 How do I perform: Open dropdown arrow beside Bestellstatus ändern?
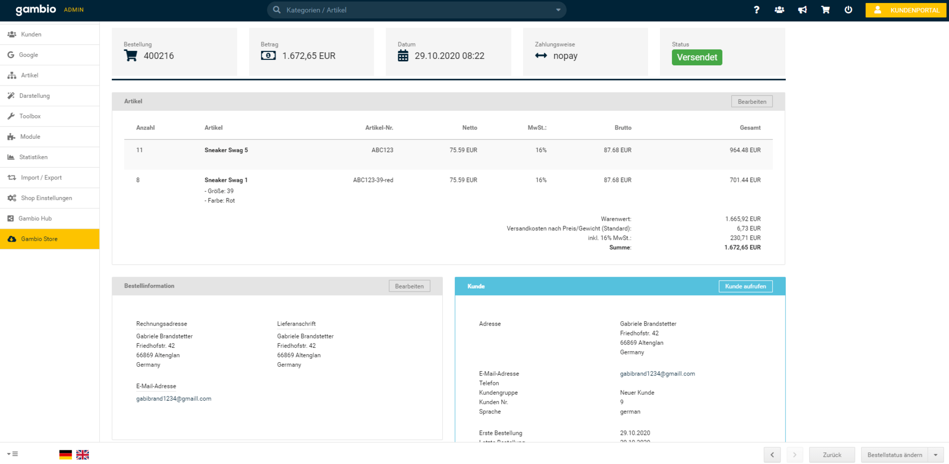coord(936,455)
